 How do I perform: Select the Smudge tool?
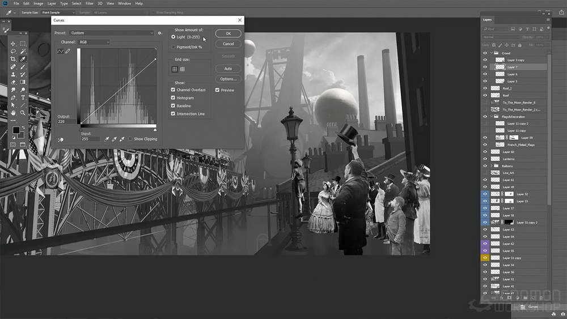pyautogui.click(x=13, y=90)
